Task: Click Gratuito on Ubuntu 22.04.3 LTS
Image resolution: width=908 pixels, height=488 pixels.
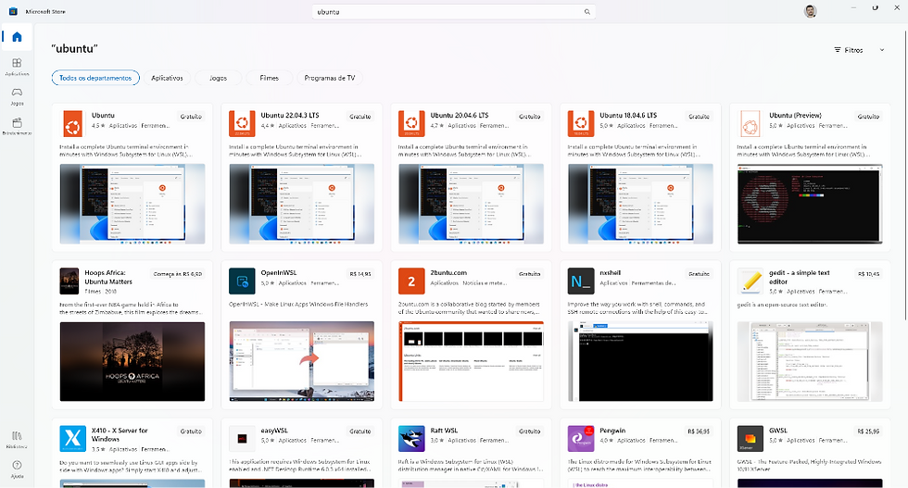Action: pos(359,117)
